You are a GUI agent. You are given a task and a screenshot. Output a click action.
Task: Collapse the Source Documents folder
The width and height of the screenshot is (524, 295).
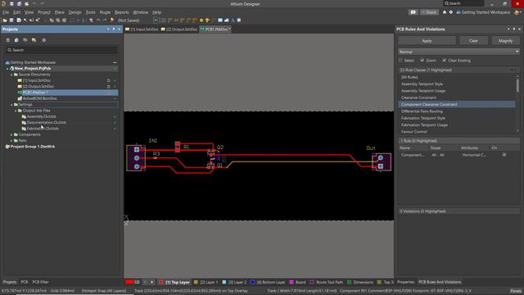pyautogui.click(x=11, y=75)
